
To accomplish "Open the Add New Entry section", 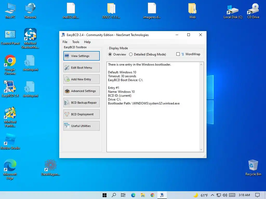I will pos(81,79).
